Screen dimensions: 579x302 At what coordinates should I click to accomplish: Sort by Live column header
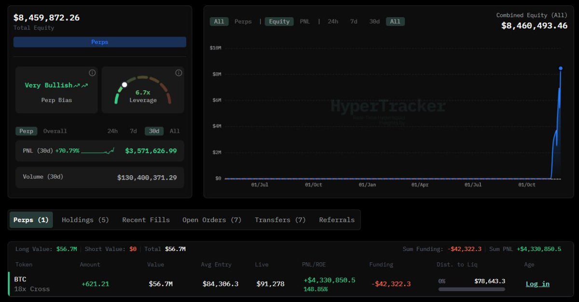coord(262,264)
